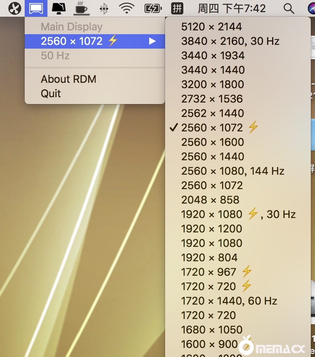Select 1920 × 1080 HiDPI 30 Hz option
315x357 pixels.
[x=238, y=214]
